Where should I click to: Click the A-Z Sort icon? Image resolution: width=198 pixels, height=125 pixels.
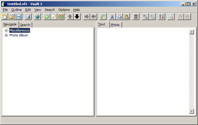pyautogui.click(x=162, y=17)
